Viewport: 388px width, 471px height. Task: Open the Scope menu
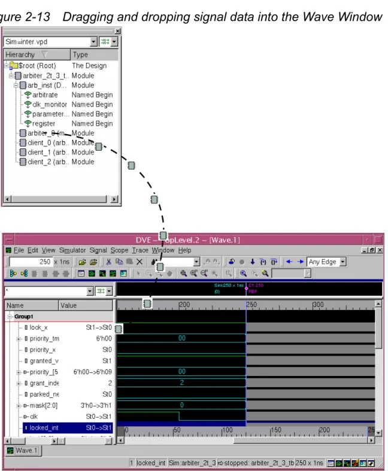(x=119, y=250)
